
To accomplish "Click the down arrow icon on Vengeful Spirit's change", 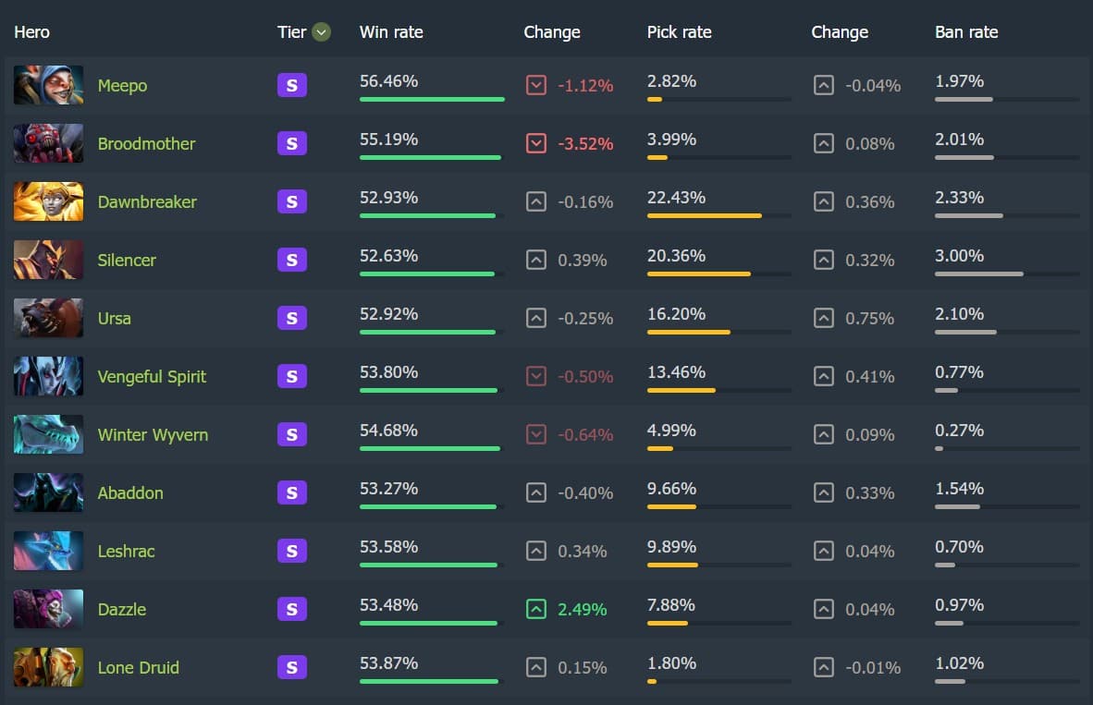I will pos(536,376).
